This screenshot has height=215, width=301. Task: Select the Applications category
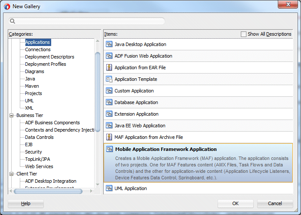(38, 42)
